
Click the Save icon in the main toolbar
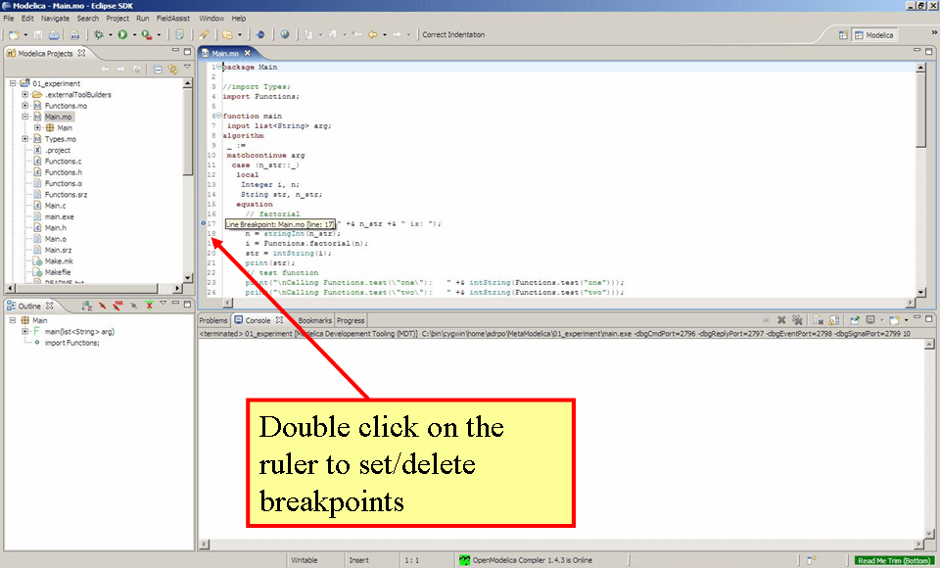coord(39,34)
